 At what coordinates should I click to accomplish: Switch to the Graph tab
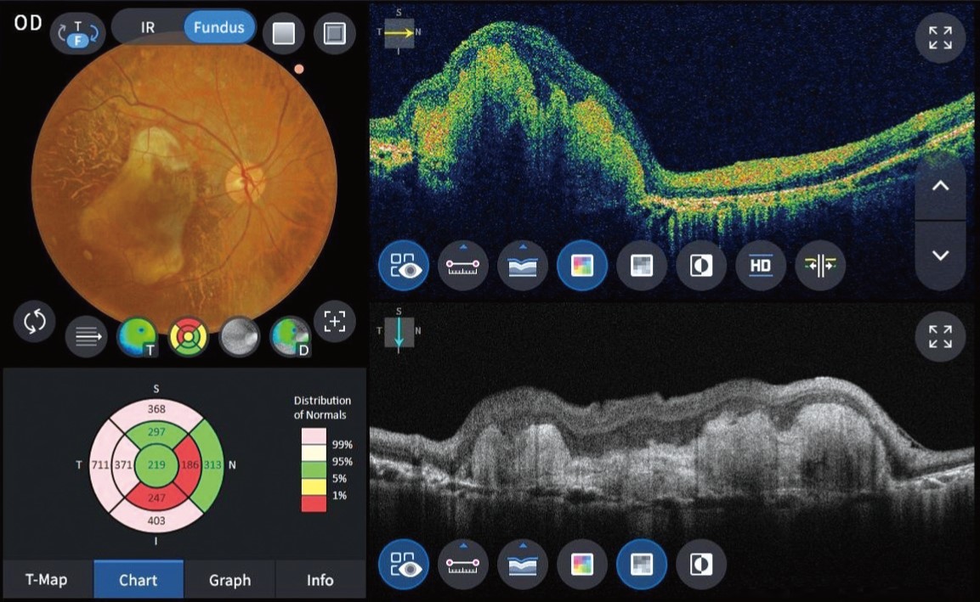[x=229, y=580]
